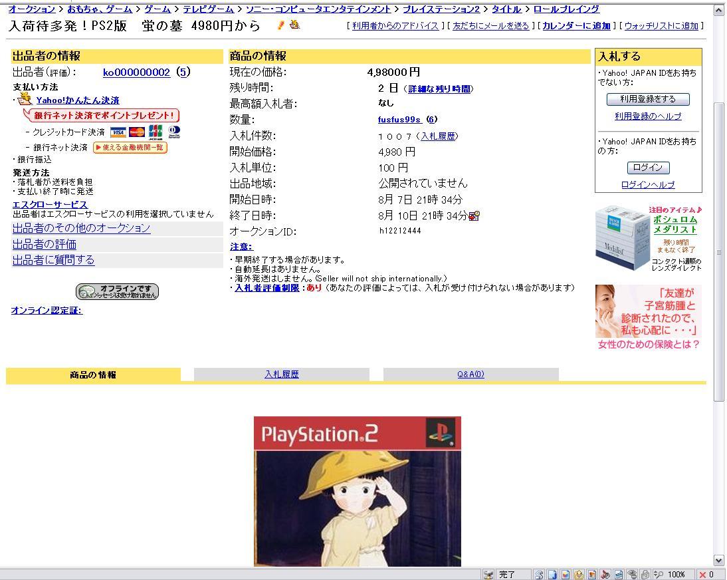
Task: Click the PlayStation 2 game cover image
Action: click(x=357, y=492)
